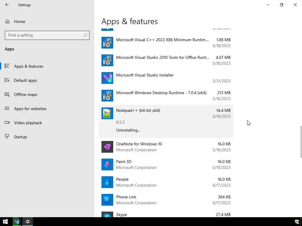Click the Microsoft Visual Studio Installer app icon
The width and height of the screenshot is (302, 226).
(107, 78)
